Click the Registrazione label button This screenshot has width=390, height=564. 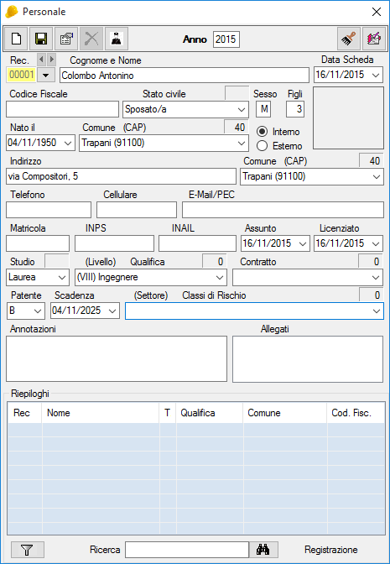[331, 550]
